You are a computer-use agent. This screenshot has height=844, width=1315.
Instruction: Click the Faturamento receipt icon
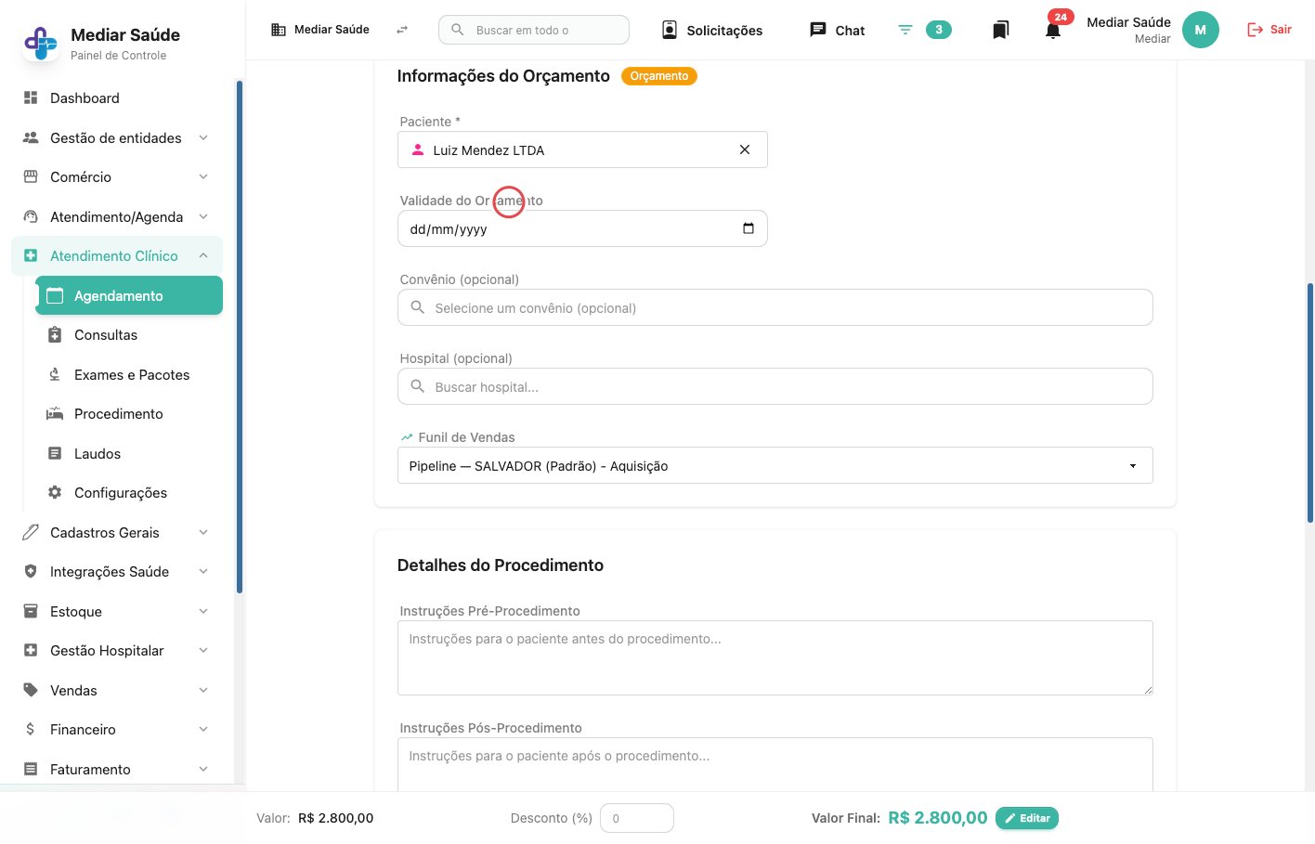[31, 769]
